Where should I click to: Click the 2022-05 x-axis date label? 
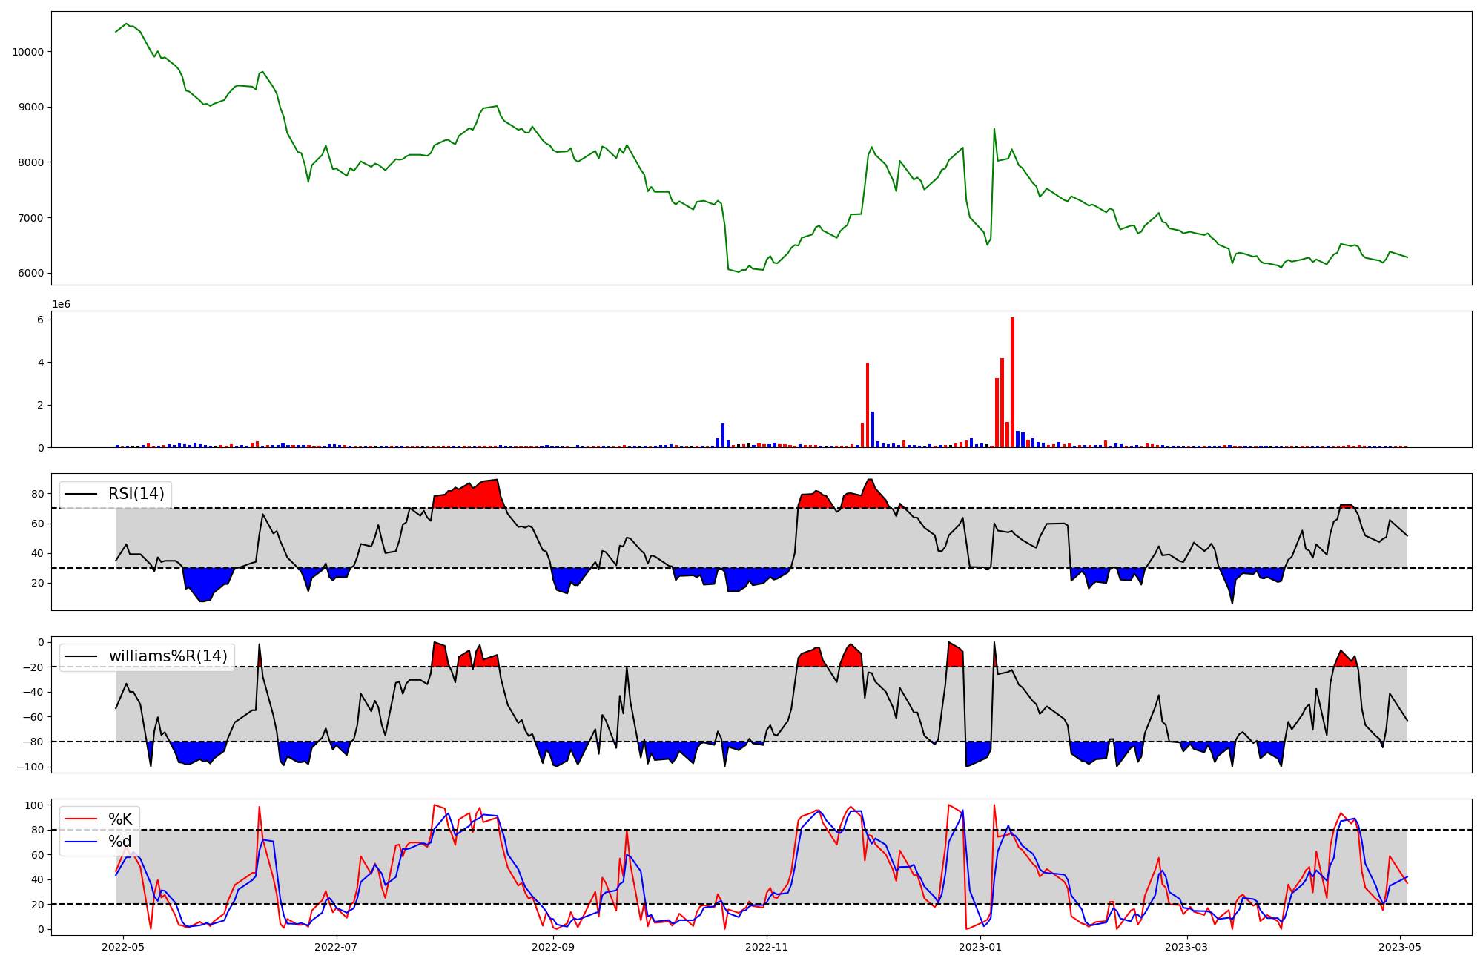click(x=122, y=947)
